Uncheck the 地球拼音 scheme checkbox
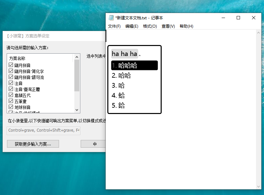 11,107
